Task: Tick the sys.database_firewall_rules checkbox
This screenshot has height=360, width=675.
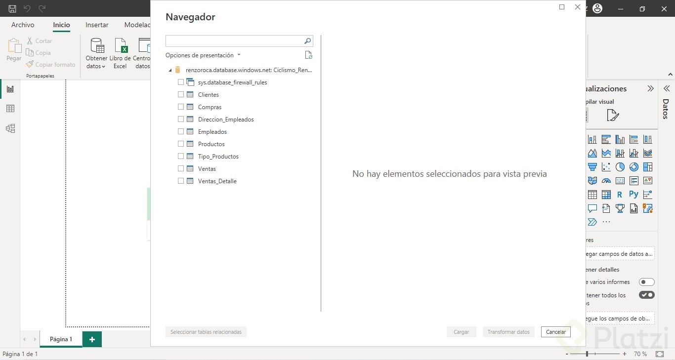Action: tap(181, 82)
